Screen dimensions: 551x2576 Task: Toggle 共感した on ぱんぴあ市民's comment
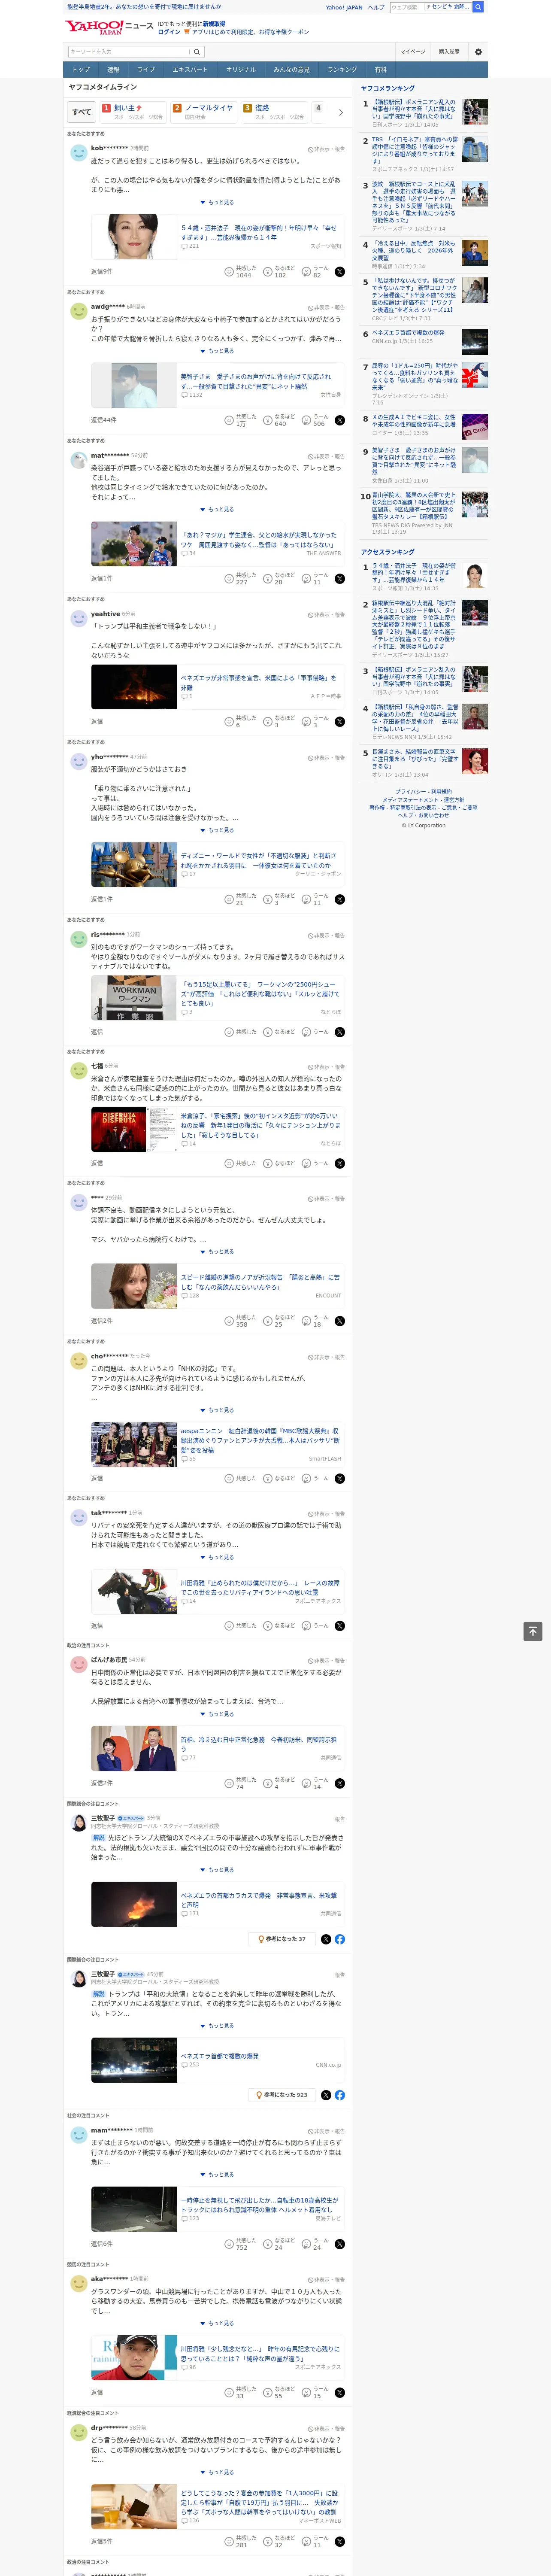241,1783
